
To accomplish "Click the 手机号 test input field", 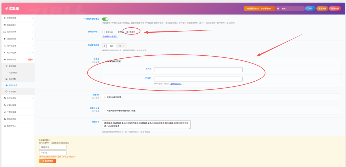I will tap(53, 153).
